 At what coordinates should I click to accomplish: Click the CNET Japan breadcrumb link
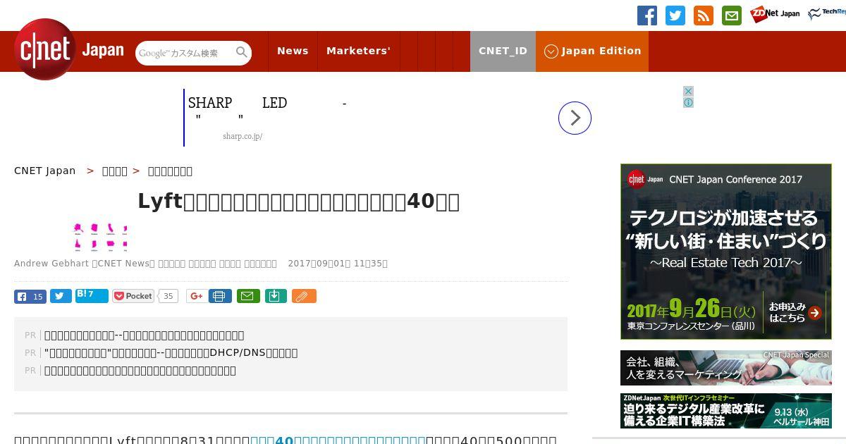(x=44, y=171)
